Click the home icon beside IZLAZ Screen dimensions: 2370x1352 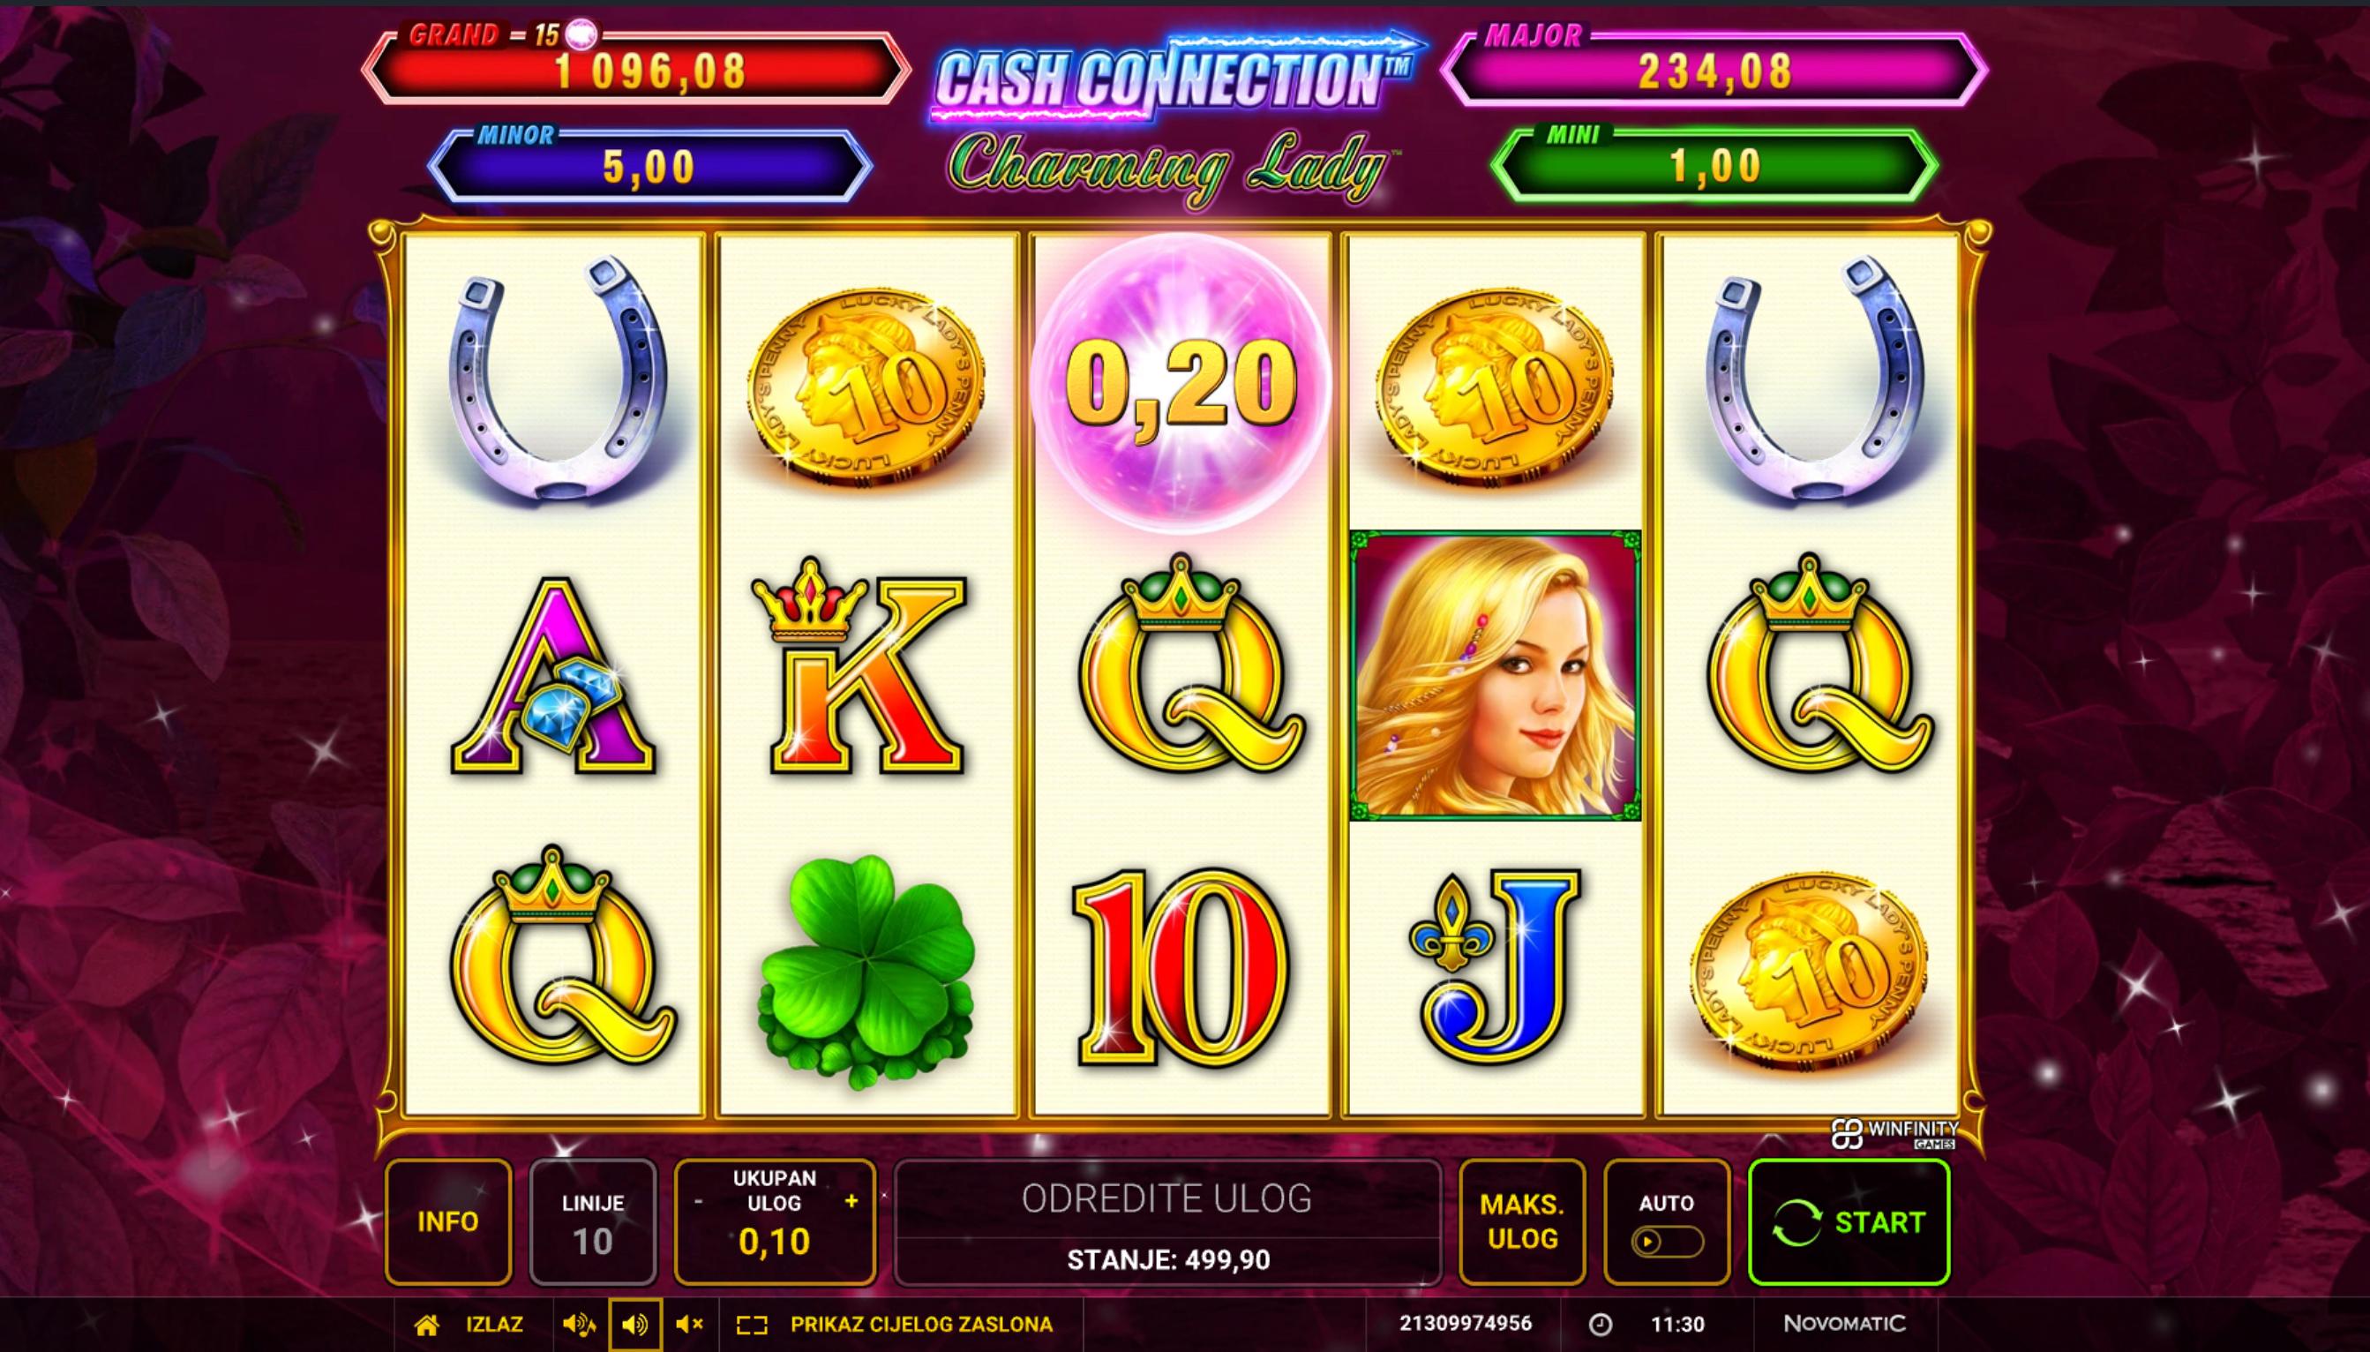[x=426, y=1324]
